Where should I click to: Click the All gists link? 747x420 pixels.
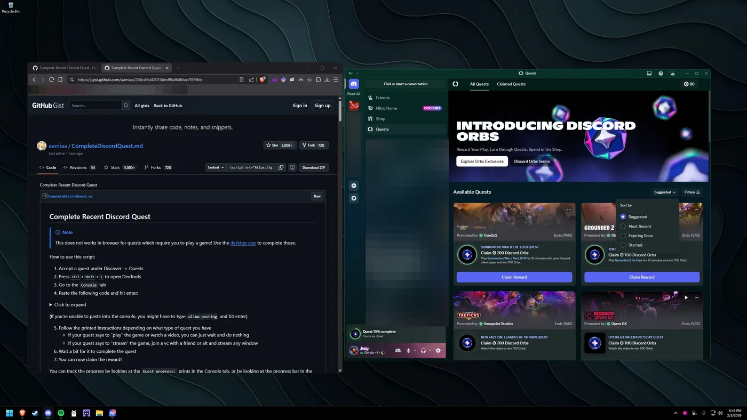click(x=142, y=106)
